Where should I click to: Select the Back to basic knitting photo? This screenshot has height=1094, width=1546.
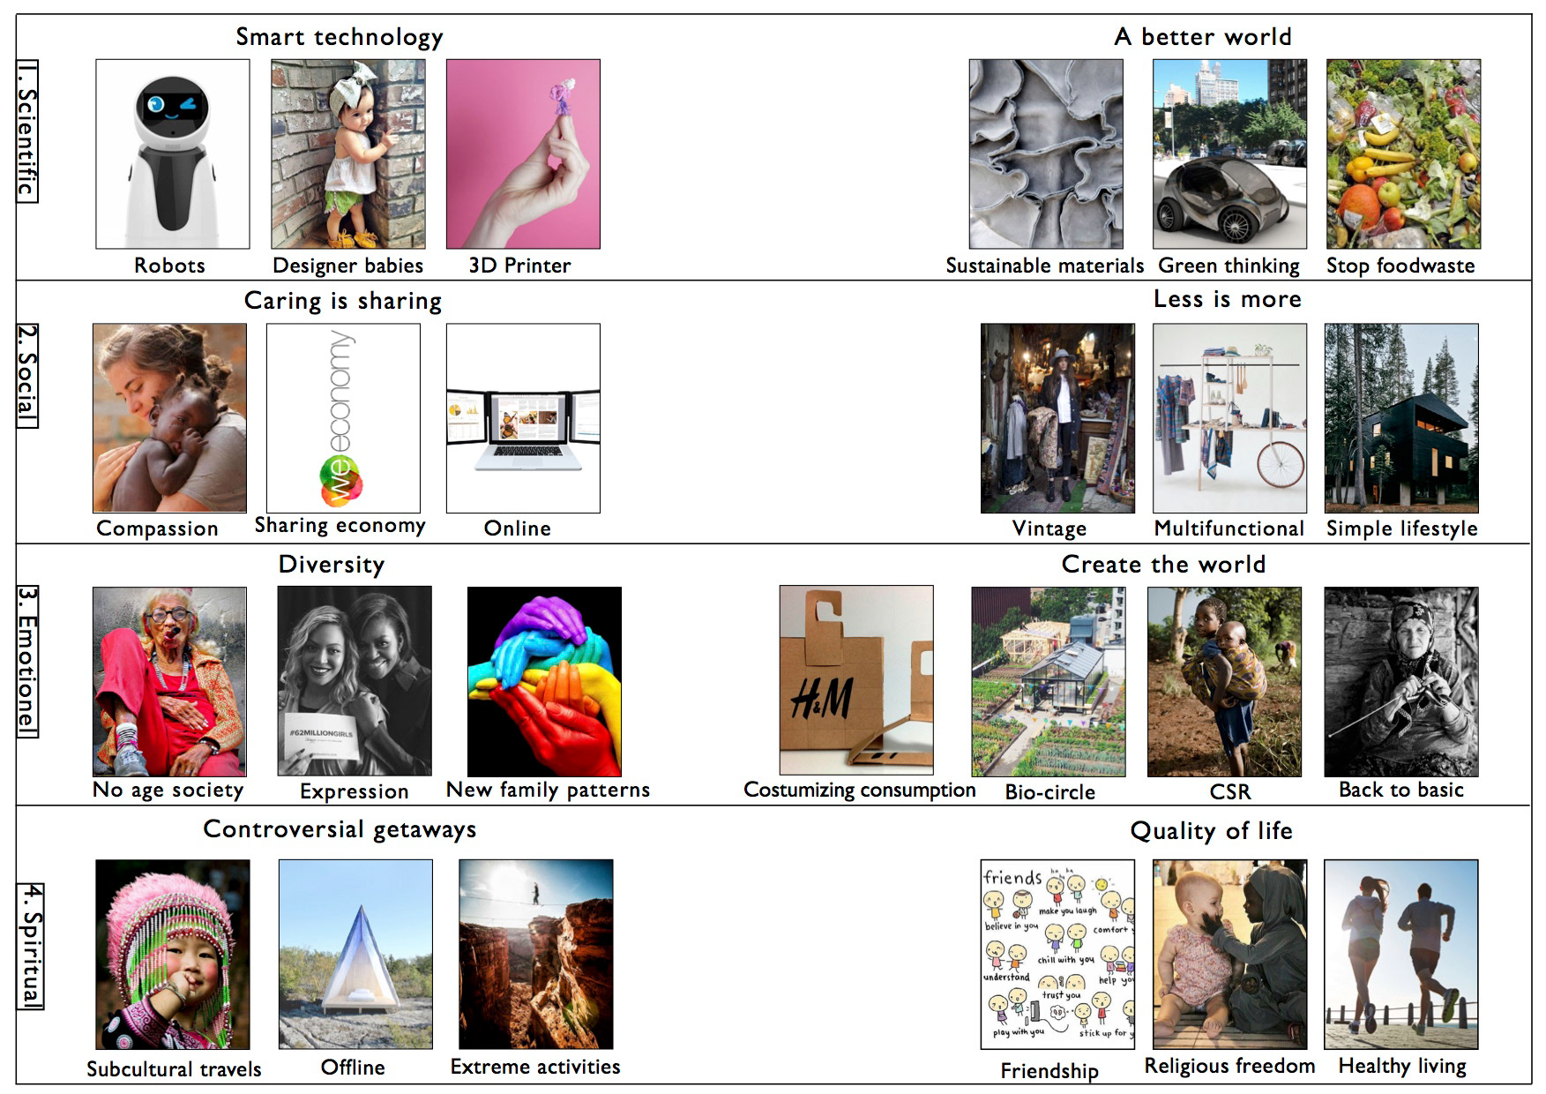click(1401, 682)
